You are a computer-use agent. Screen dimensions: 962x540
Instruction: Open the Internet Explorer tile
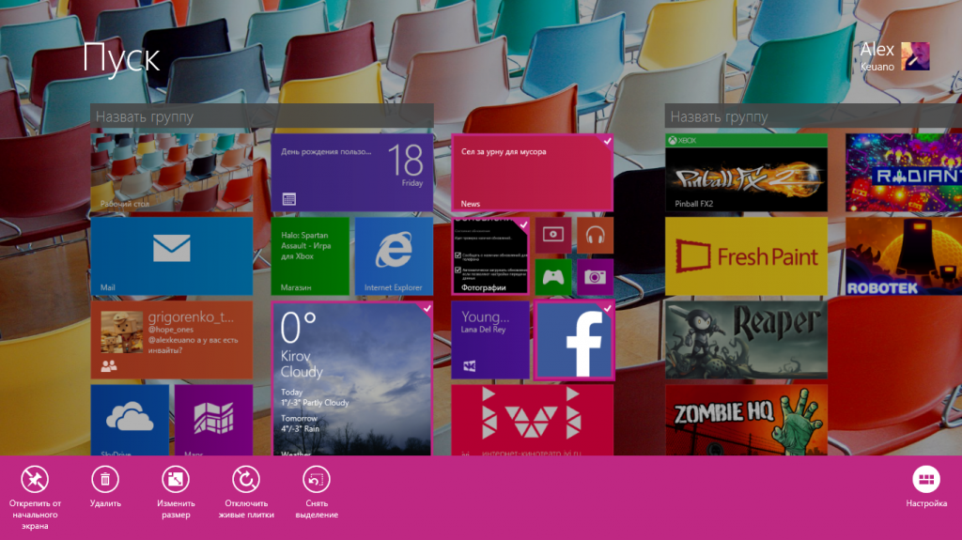tap(394, 256)
